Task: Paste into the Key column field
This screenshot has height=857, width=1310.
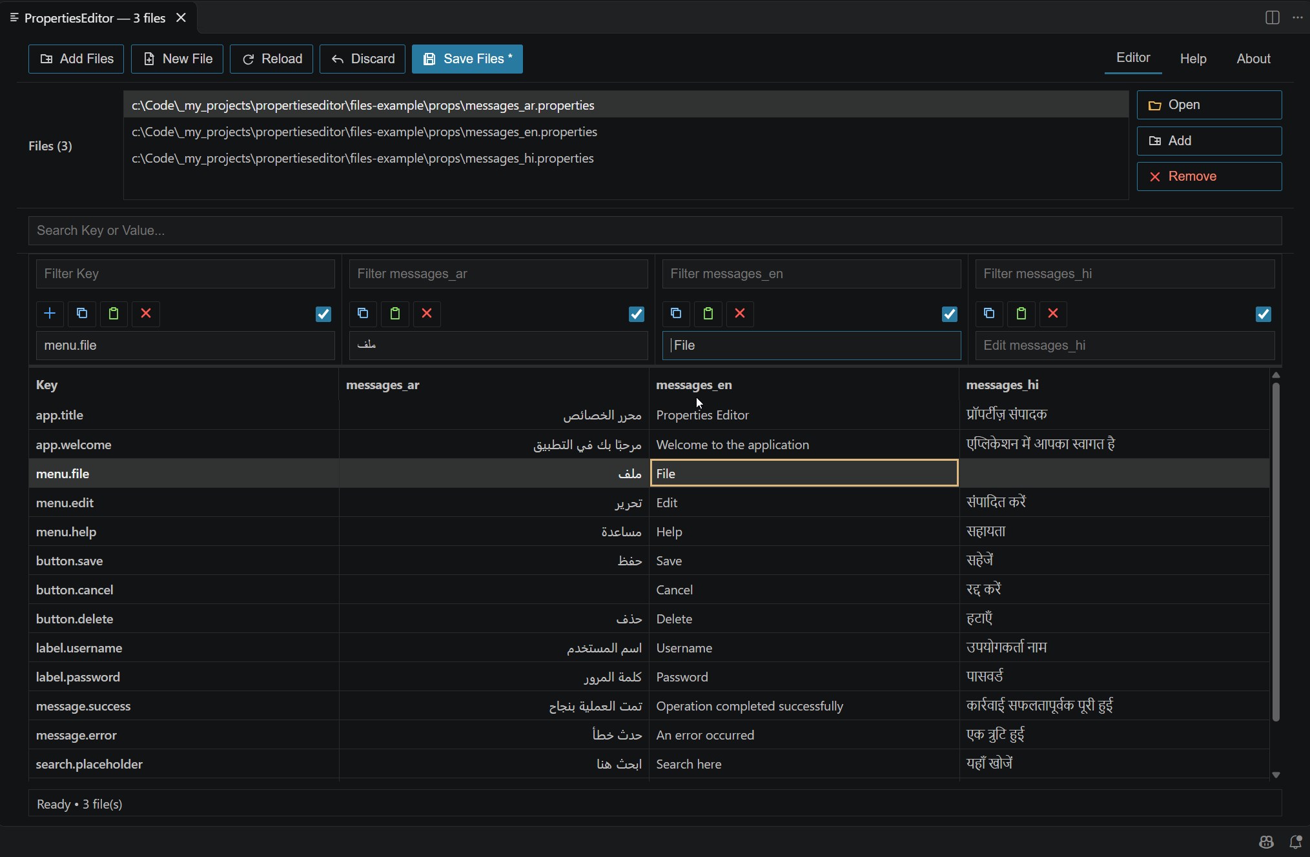Action: coord(114,314)
